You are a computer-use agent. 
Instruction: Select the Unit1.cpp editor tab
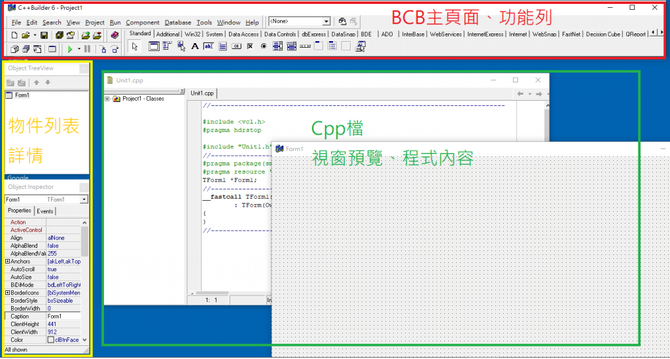pos(202,93)
